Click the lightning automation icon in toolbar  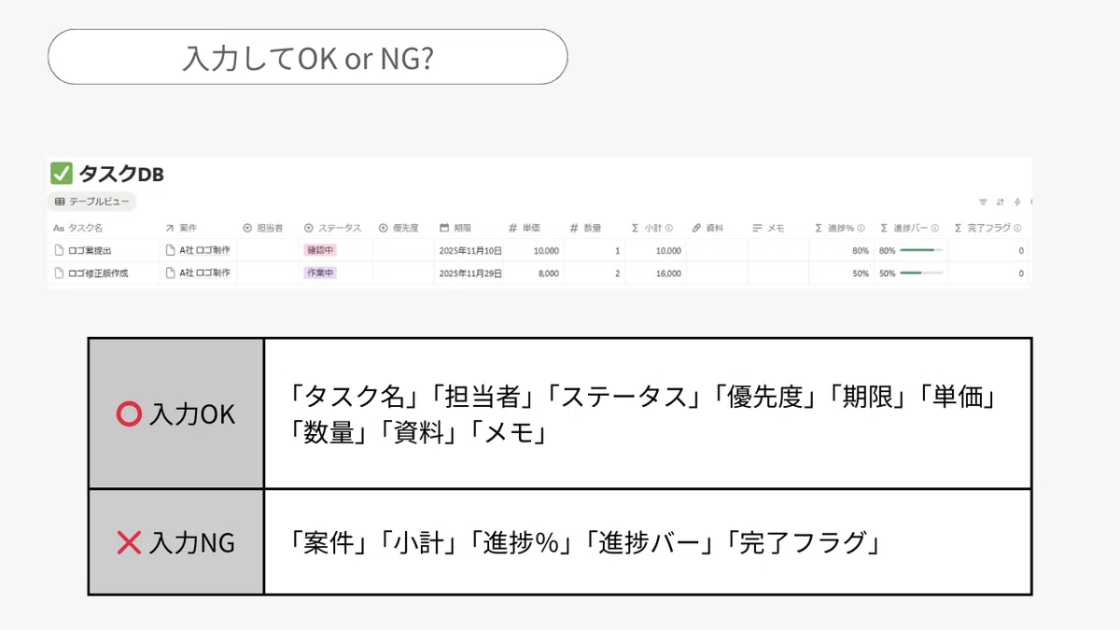[1017, 202]
